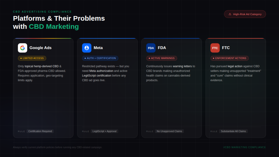
Task: Click the LegitScript certification bold text
Action: pyautogui.click(x=97, y=76)
